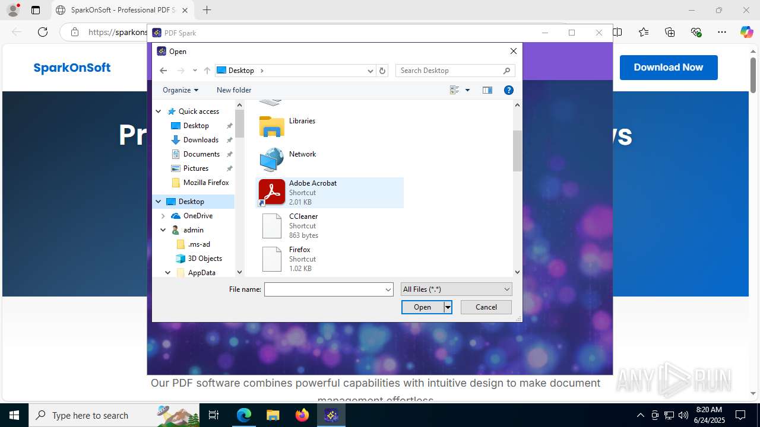Click the SparkOnSoft logo link

tap(72, 68)
